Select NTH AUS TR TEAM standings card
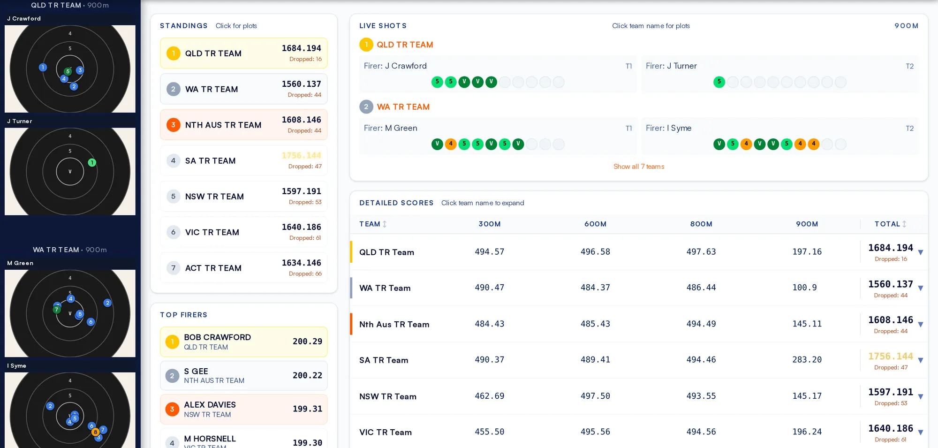The image size is (938, 448). coord(244,125)
